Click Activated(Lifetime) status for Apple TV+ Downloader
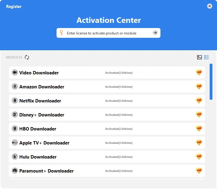The width and height of the screenshot is (217, 189). point(119,143)
